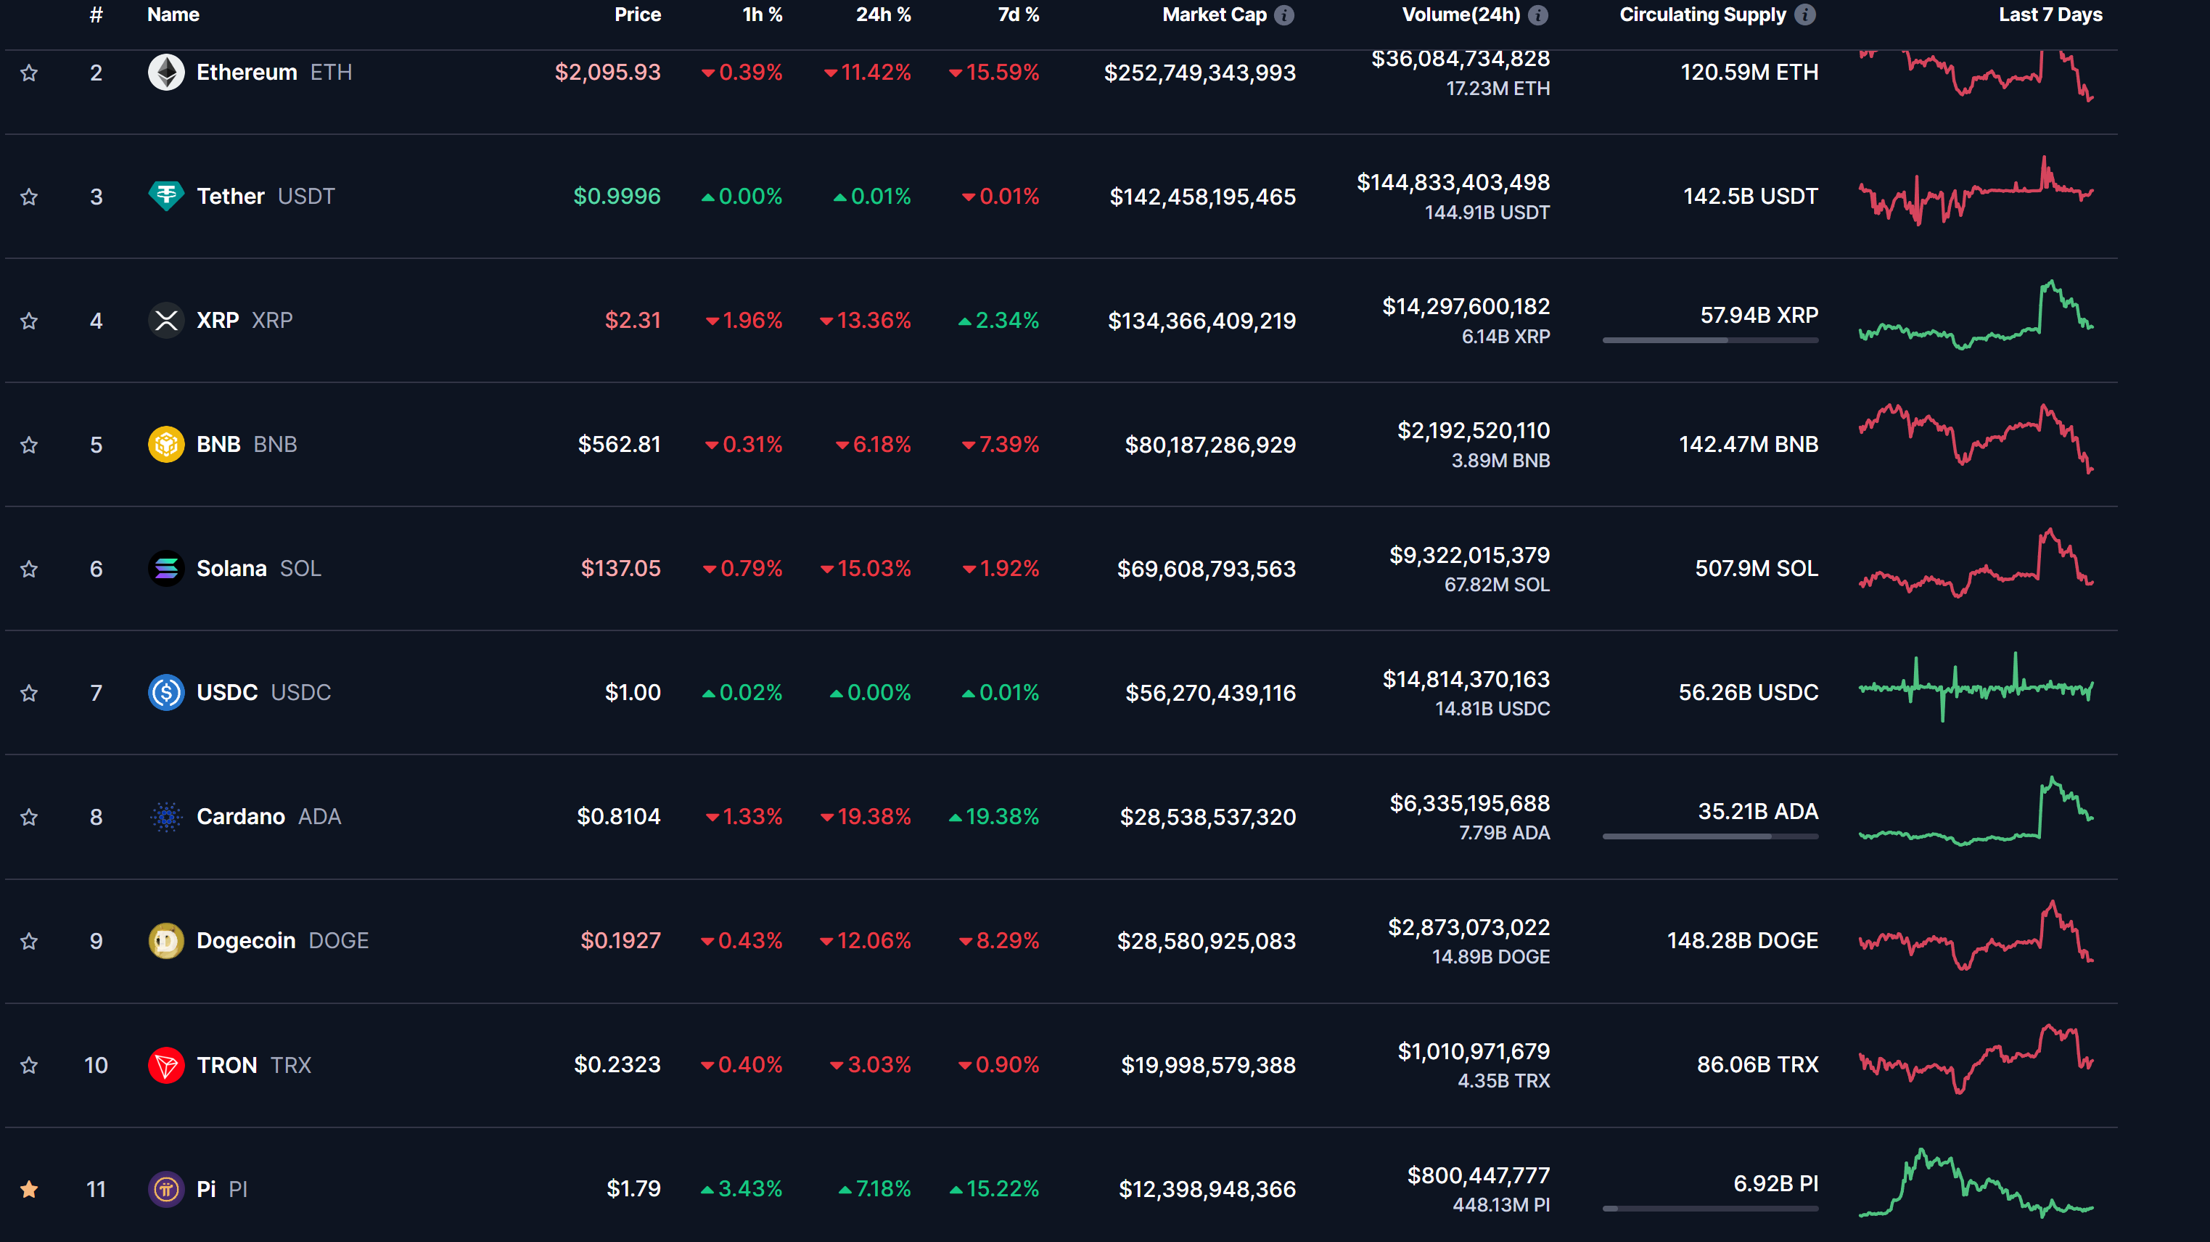Sort table by 24h % column
The image size is (2210, 1242).
(883, 15)
